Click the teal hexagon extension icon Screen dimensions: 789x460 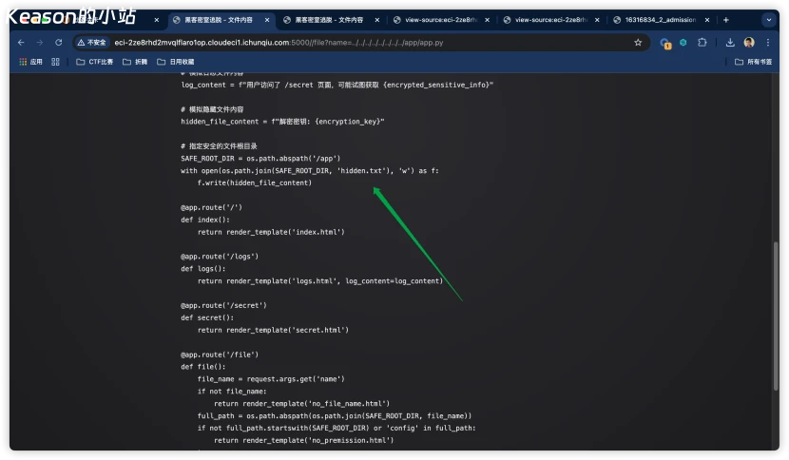(x=683, y=43)
